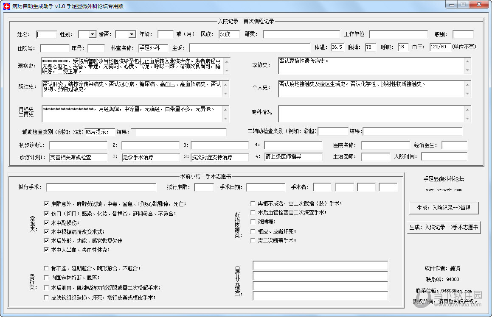Screen dimensions: 492x317
Task: Select the 民族 field containing 汉族
Action: (229, 34)
